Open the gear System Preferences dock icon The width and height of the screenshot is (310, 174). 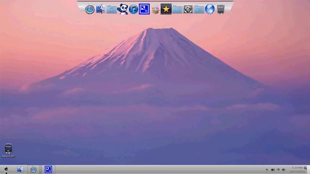coord(188,9)
